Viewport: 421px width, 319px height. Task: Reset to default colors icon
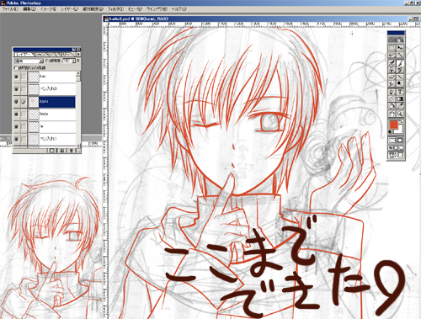point(391,131)
